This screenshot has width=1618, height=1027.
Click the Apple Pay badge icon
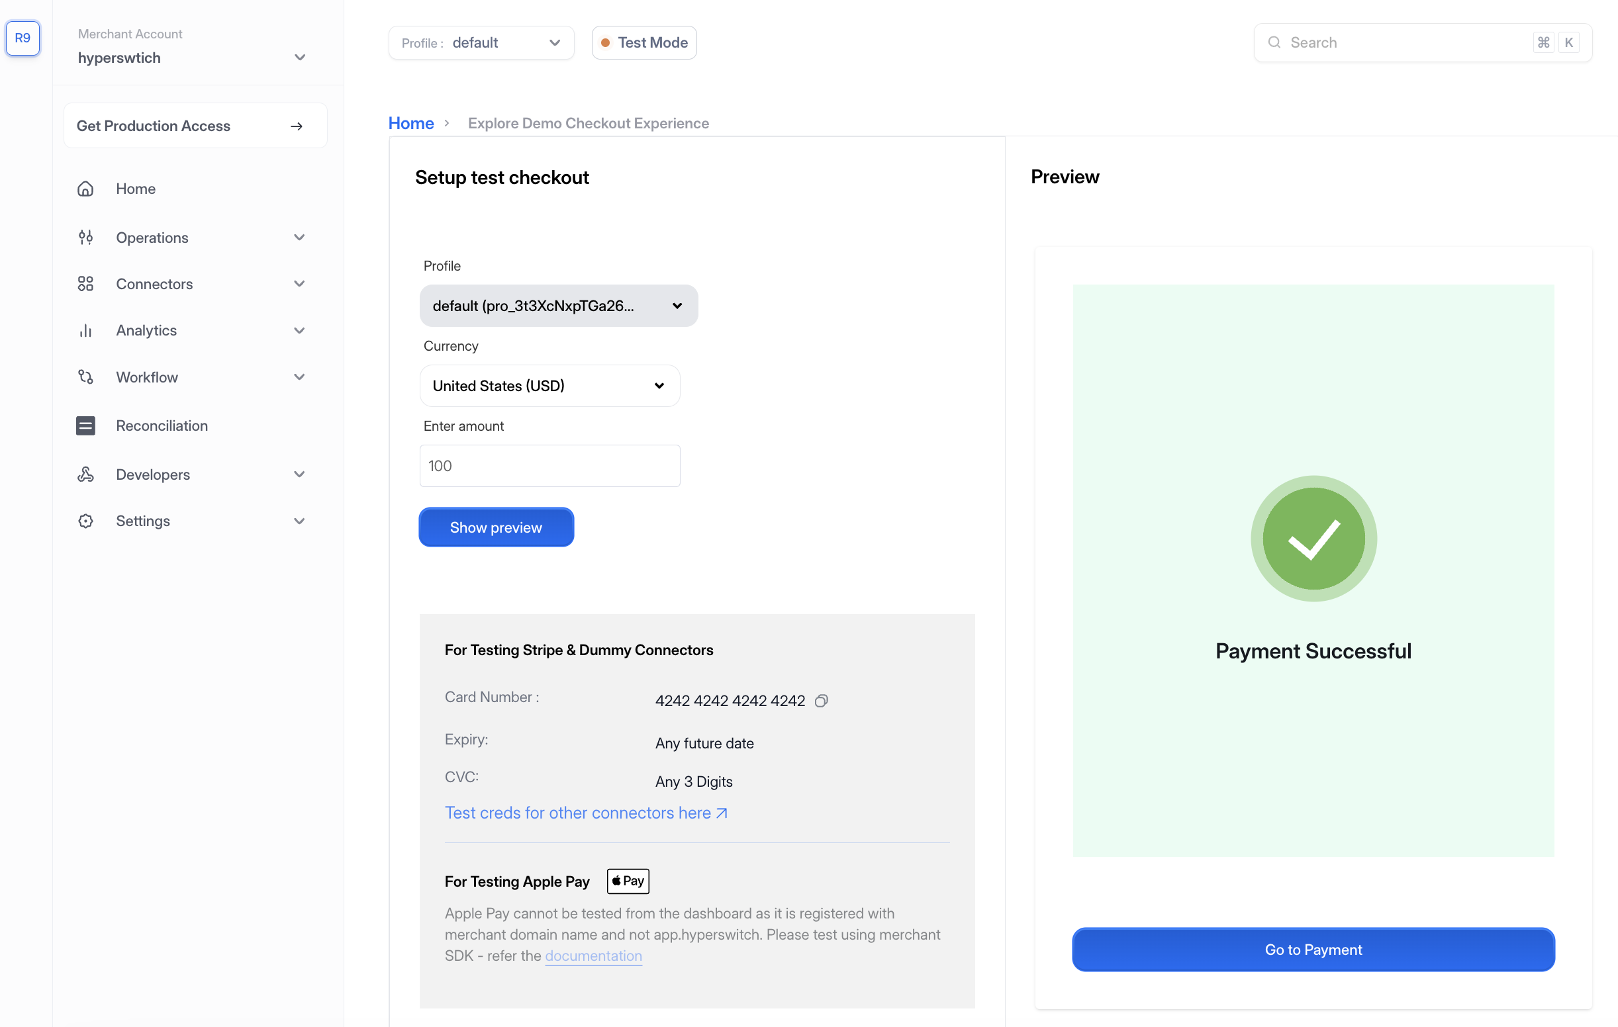pyautogui.click(x=628, y=881)
